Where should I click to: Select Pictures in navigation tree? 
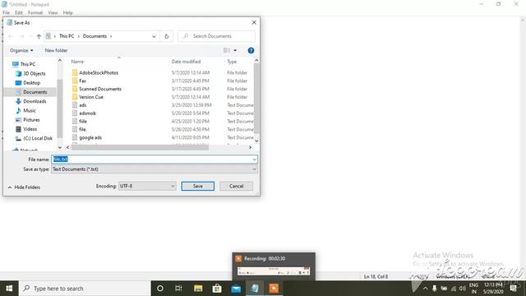click(x=31, y=120)
